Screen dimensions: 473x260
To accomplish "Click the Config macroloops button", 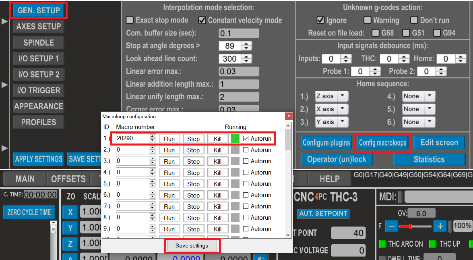I will [382, 143].
